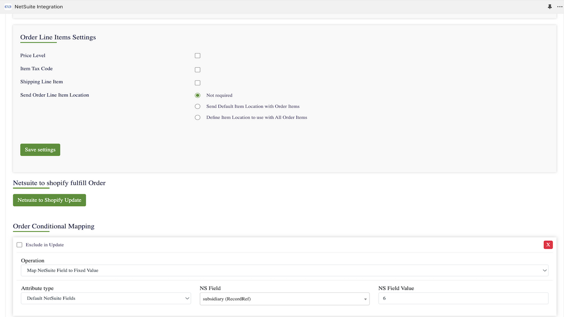Remove mapping with the red X button
The image size is (564, 317).
point(548,245)
